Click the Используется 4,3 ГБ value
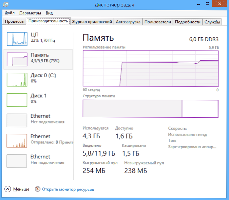This screenshot has height=200, width=229. click(91, 136)
